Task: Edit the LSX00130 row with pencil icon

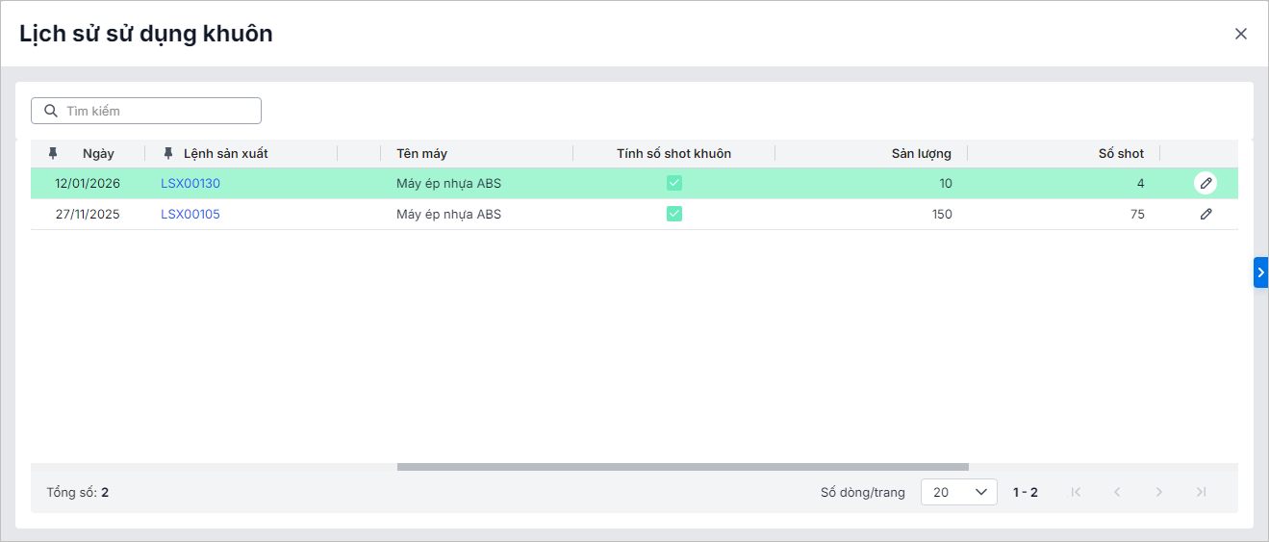Action: [x=1206, y=183]
